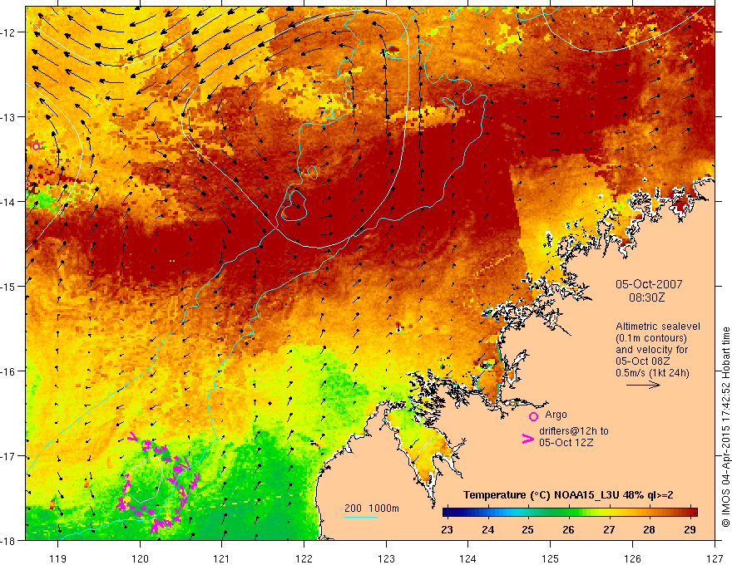This screenshot has width=732, height=565.
Task: Click the magenta drifter track cluster near 120E
Action: (159, 483)
